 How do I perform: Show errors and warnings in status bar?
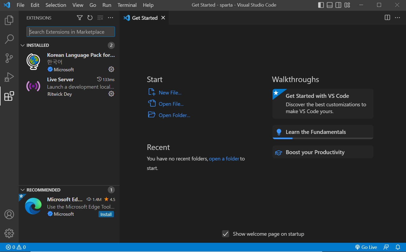point(16,247)
